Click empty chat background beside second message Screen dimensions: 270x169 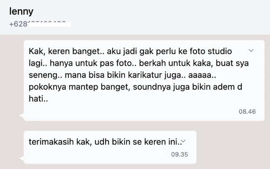tap(232, 147)
